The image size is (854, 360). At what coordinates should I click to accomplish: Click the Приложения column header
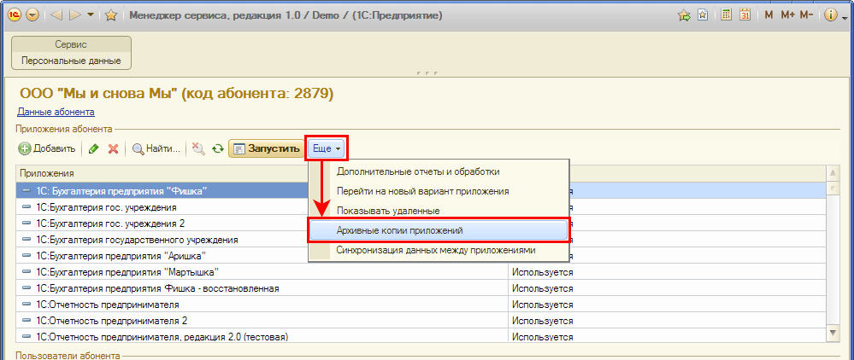click(x=162, y=173)
